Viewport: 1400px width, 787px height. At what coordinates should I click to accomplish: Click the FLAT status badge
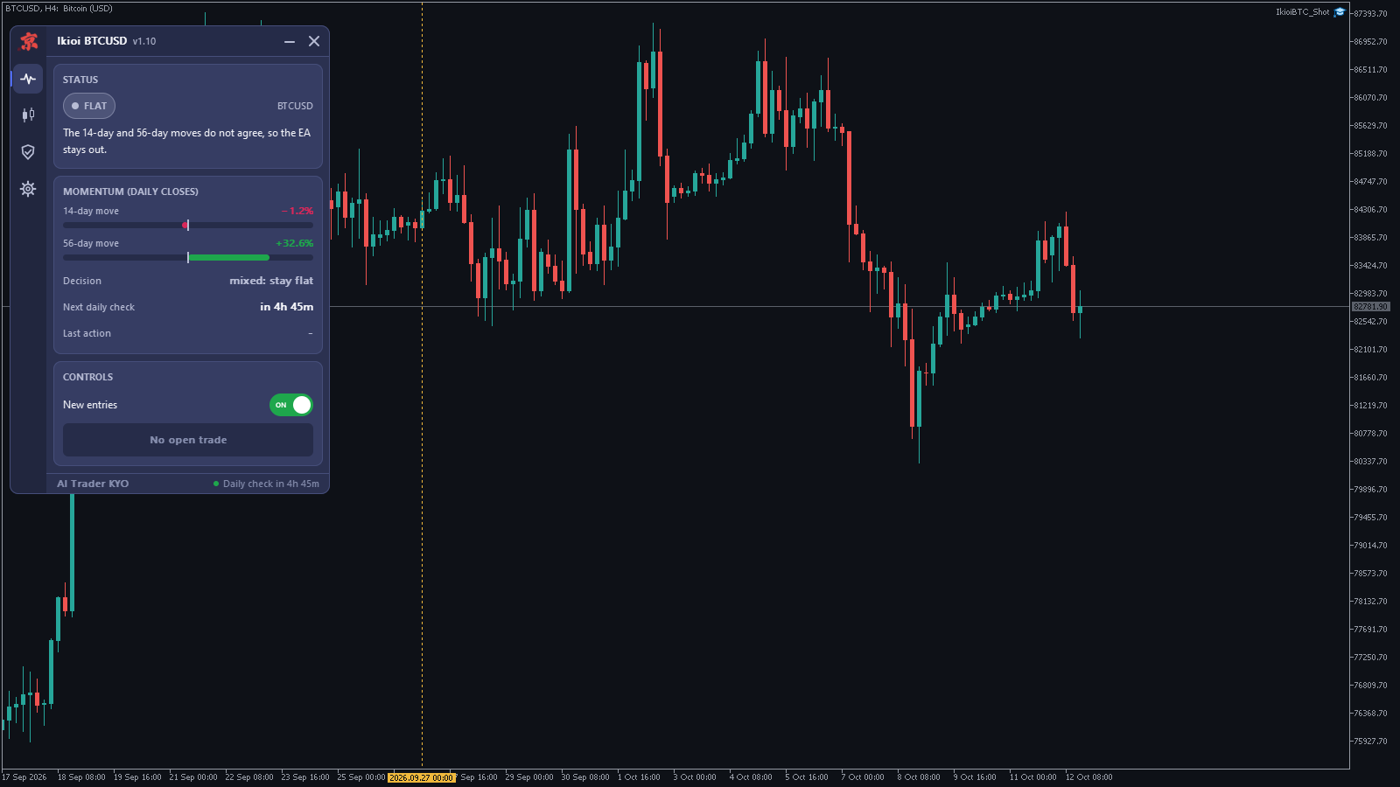tap(89, 106)
